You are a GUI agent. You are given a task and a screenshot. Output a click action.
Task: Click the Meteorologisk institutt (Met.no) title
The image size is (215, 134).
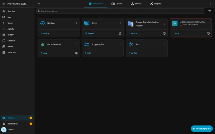(193, 22)
